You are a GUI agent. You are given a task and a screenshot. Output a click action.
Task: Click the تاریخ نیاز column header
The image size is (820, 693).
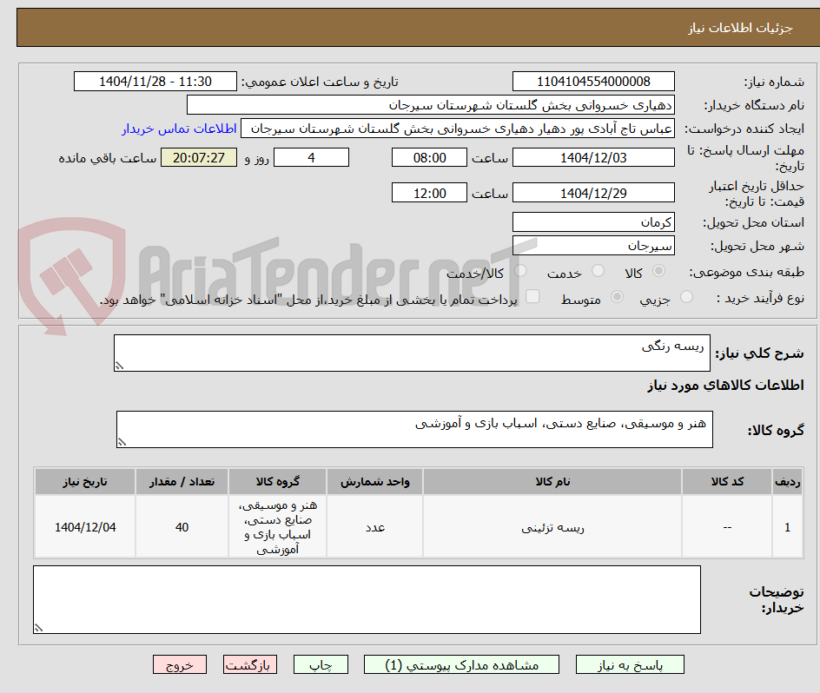pyautogui.click(x=85, y=482)
